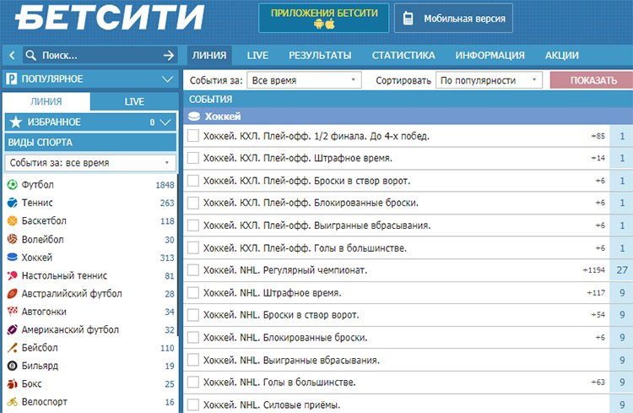
Task: Expand the Популярное chevron
Action: pyautogui.click(x=167, y=79)
